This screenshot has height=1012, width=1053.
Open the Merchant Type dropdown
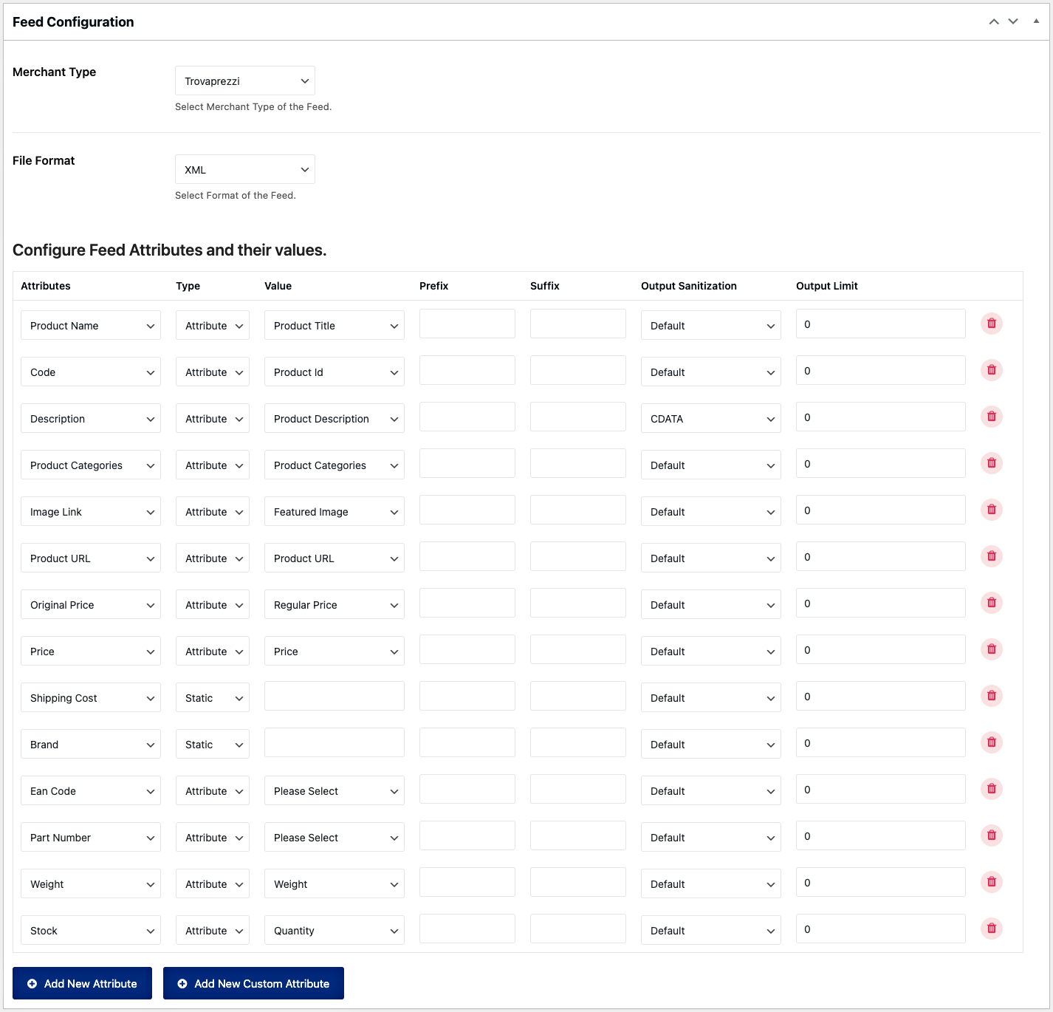[x=244, y=81]
